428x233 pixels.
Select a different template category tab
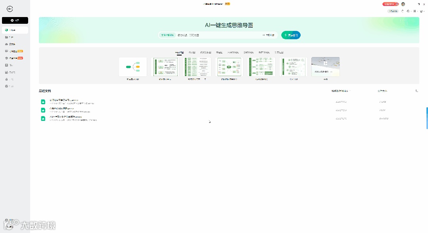pos(192,52)
